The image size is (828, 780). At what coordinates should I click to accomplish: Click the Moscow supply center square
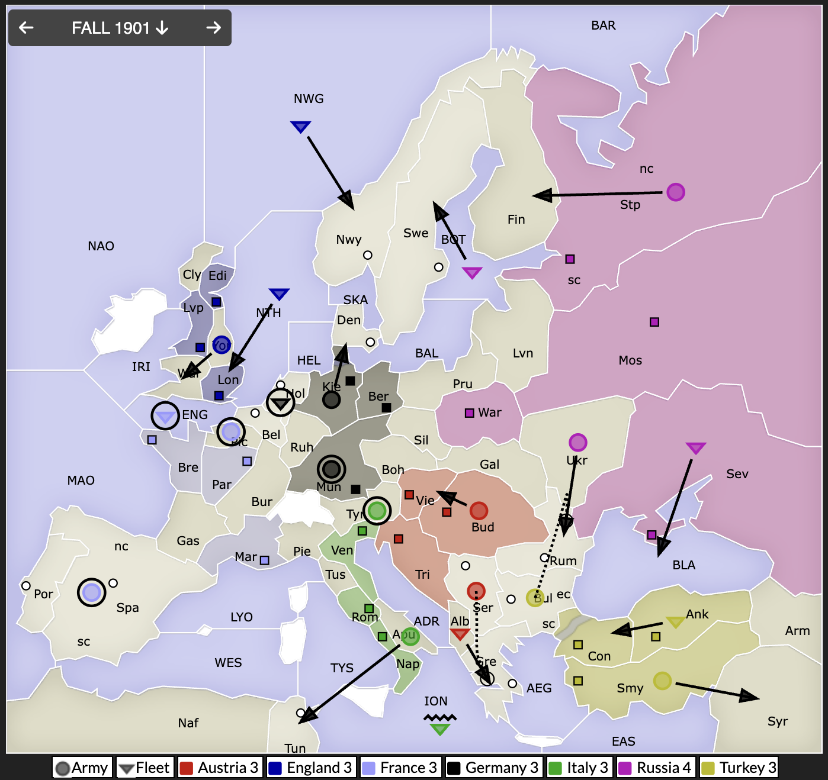[654, 322]
